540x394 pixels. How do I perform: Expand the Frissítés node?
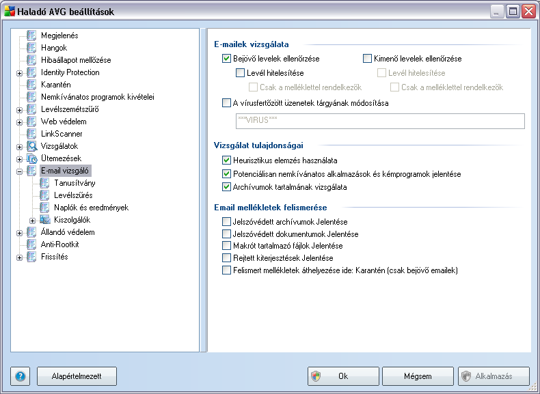tap(20, 257)
